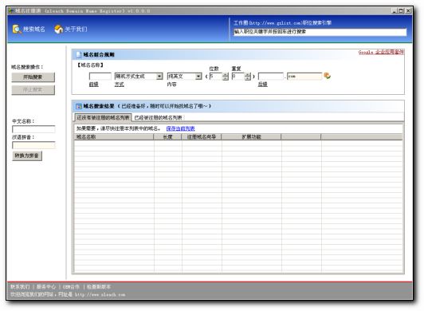Image resolution: width=424 pixels, height=311 pixels.
Task: Click the 后缀 suffix input field
Action: [271, 77]
